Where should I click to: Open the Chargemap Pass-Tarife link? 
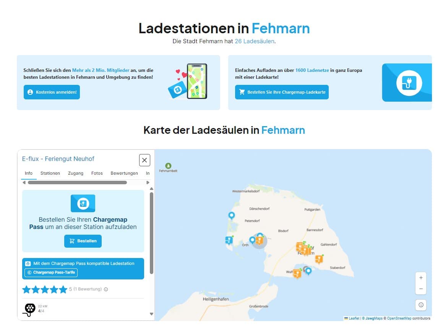pyautogui.click(x=51, y=273)
